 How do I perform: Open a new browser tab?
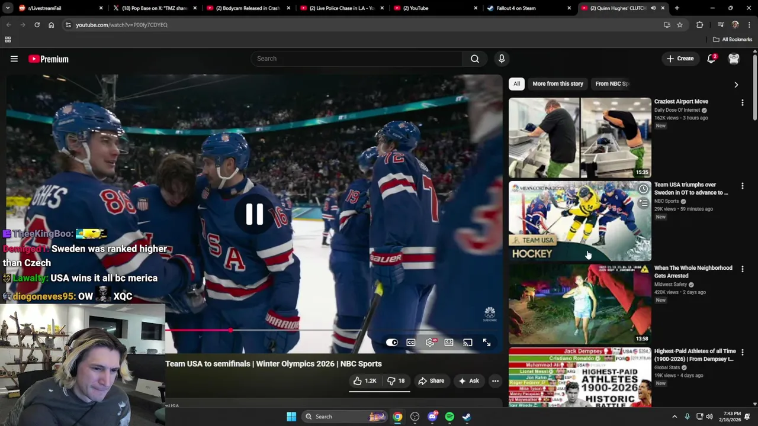click(x=677, y=8)
